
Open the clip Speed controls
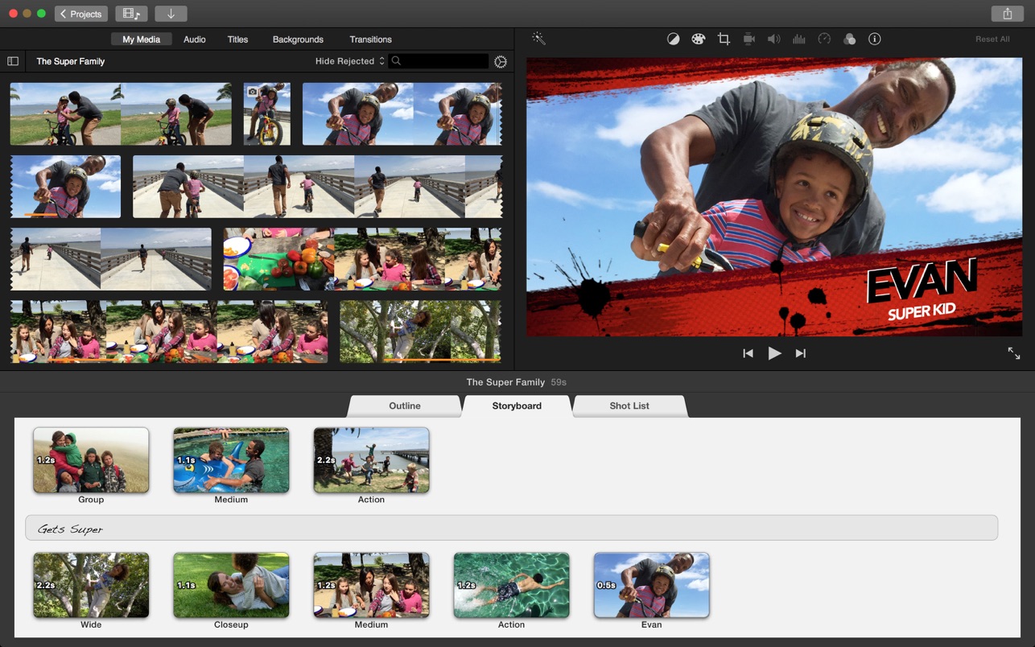[824, 39]
